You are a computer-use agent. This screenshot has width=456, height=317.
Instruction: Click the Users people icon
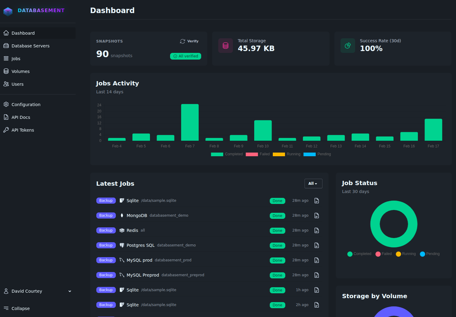[6, 84]
